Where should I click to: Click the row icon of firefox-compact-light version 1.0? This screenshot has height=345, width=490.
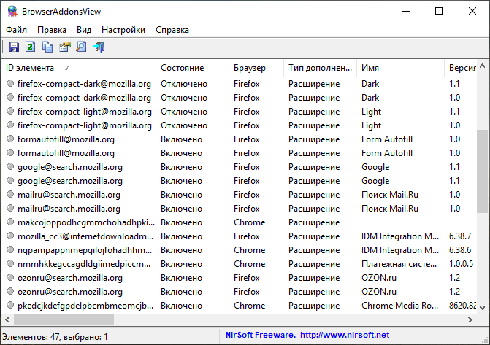point(10,125)
